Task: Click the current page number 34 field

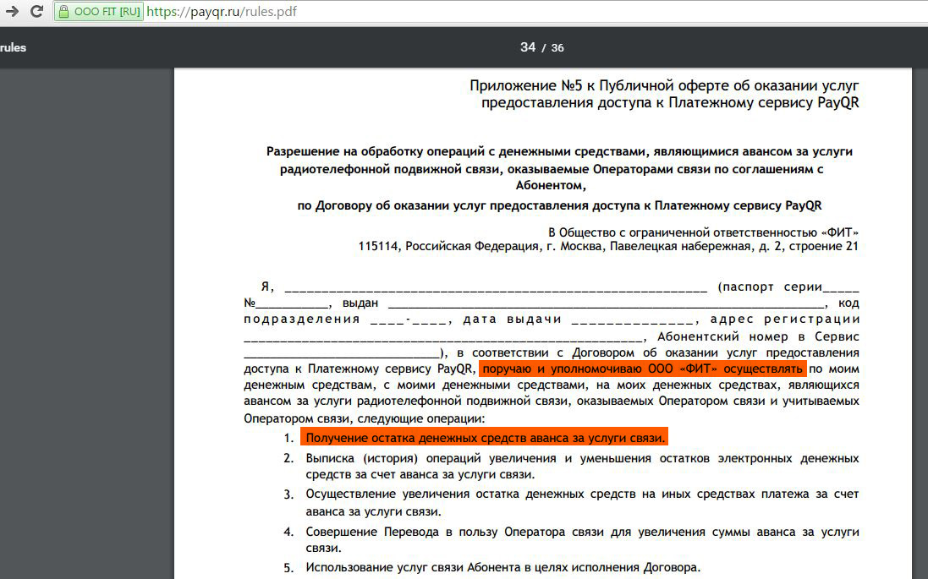Action: (x=528, y=47)
